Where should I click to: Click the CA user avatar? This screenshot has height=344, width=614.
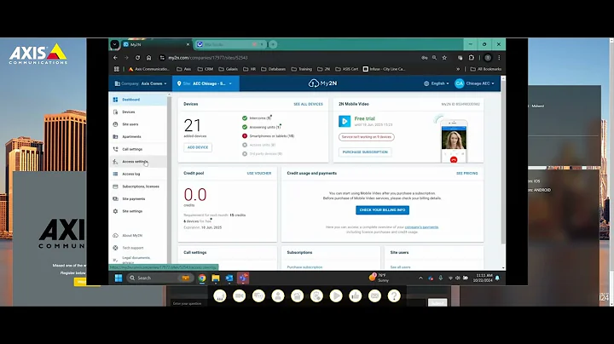click(460, 83)
